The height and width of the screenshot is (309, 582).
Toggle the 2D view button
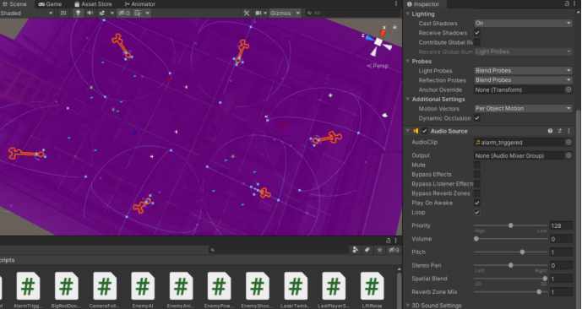63,13
